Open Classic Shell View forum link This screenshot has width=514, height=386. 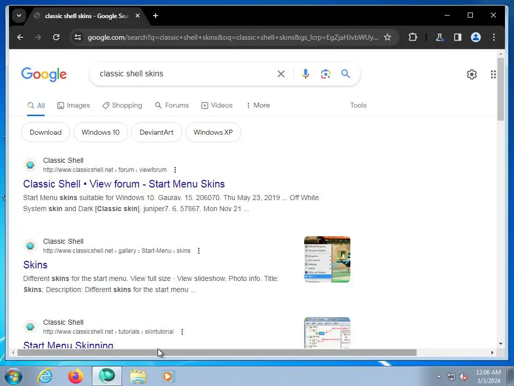coord(124,184)
